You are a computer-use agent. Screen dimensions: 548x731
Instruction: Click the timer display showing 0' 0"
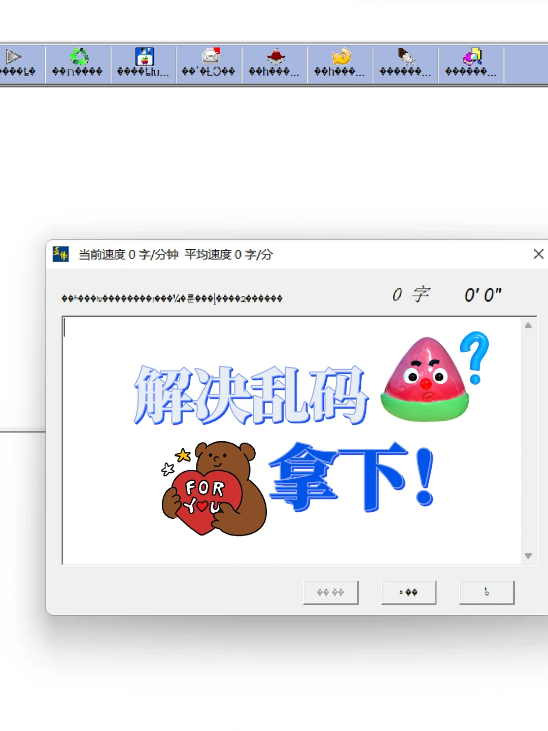(x=483, y=295)
